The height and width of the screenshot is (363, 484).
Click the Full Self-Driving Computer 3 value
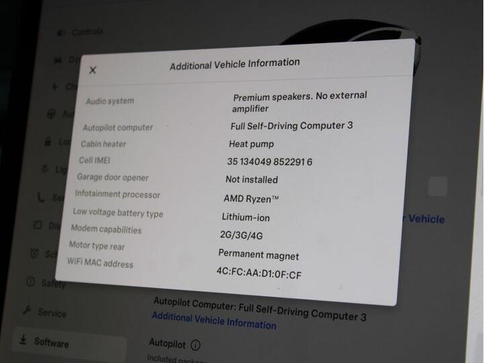point(292,126)
